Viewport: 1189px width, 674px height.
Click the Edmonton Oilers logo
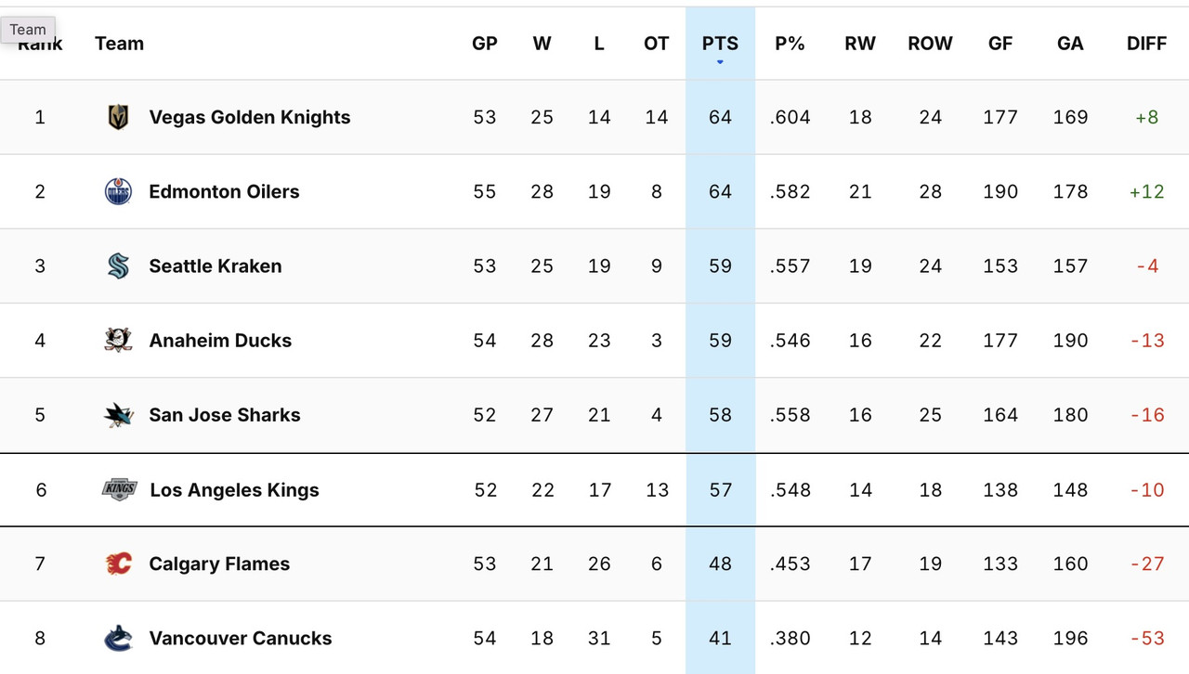tap(119, 191)
